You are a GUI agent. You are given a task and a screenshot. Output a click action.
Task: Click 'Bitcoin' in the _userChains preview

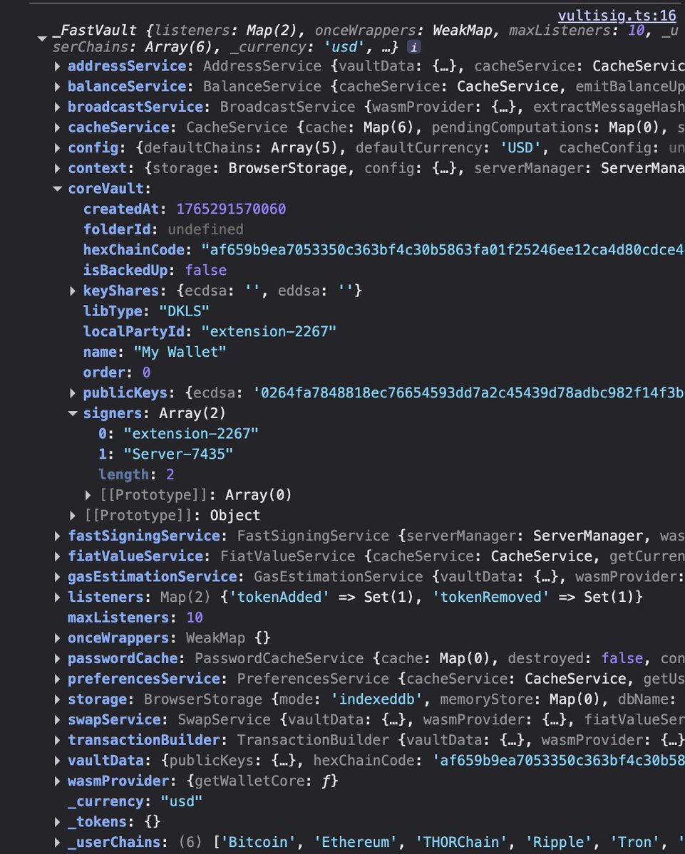(x=258, y=843)
